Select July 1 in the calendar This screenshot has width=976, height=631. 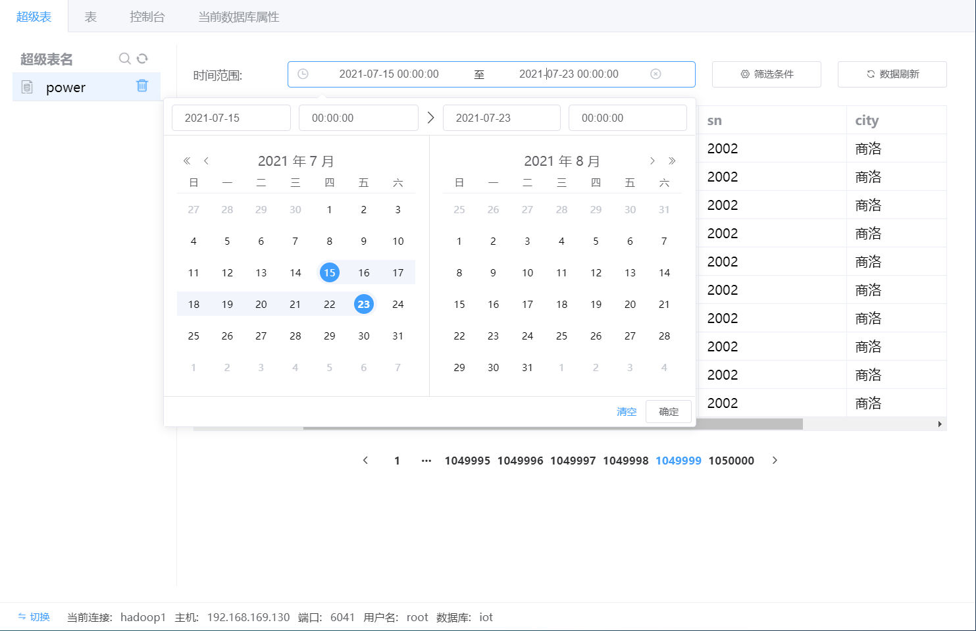click(x=330, y=209)
